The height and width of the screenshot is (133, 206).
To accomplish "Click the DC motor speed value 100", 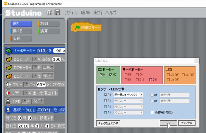I will click(x=56, y=59).
